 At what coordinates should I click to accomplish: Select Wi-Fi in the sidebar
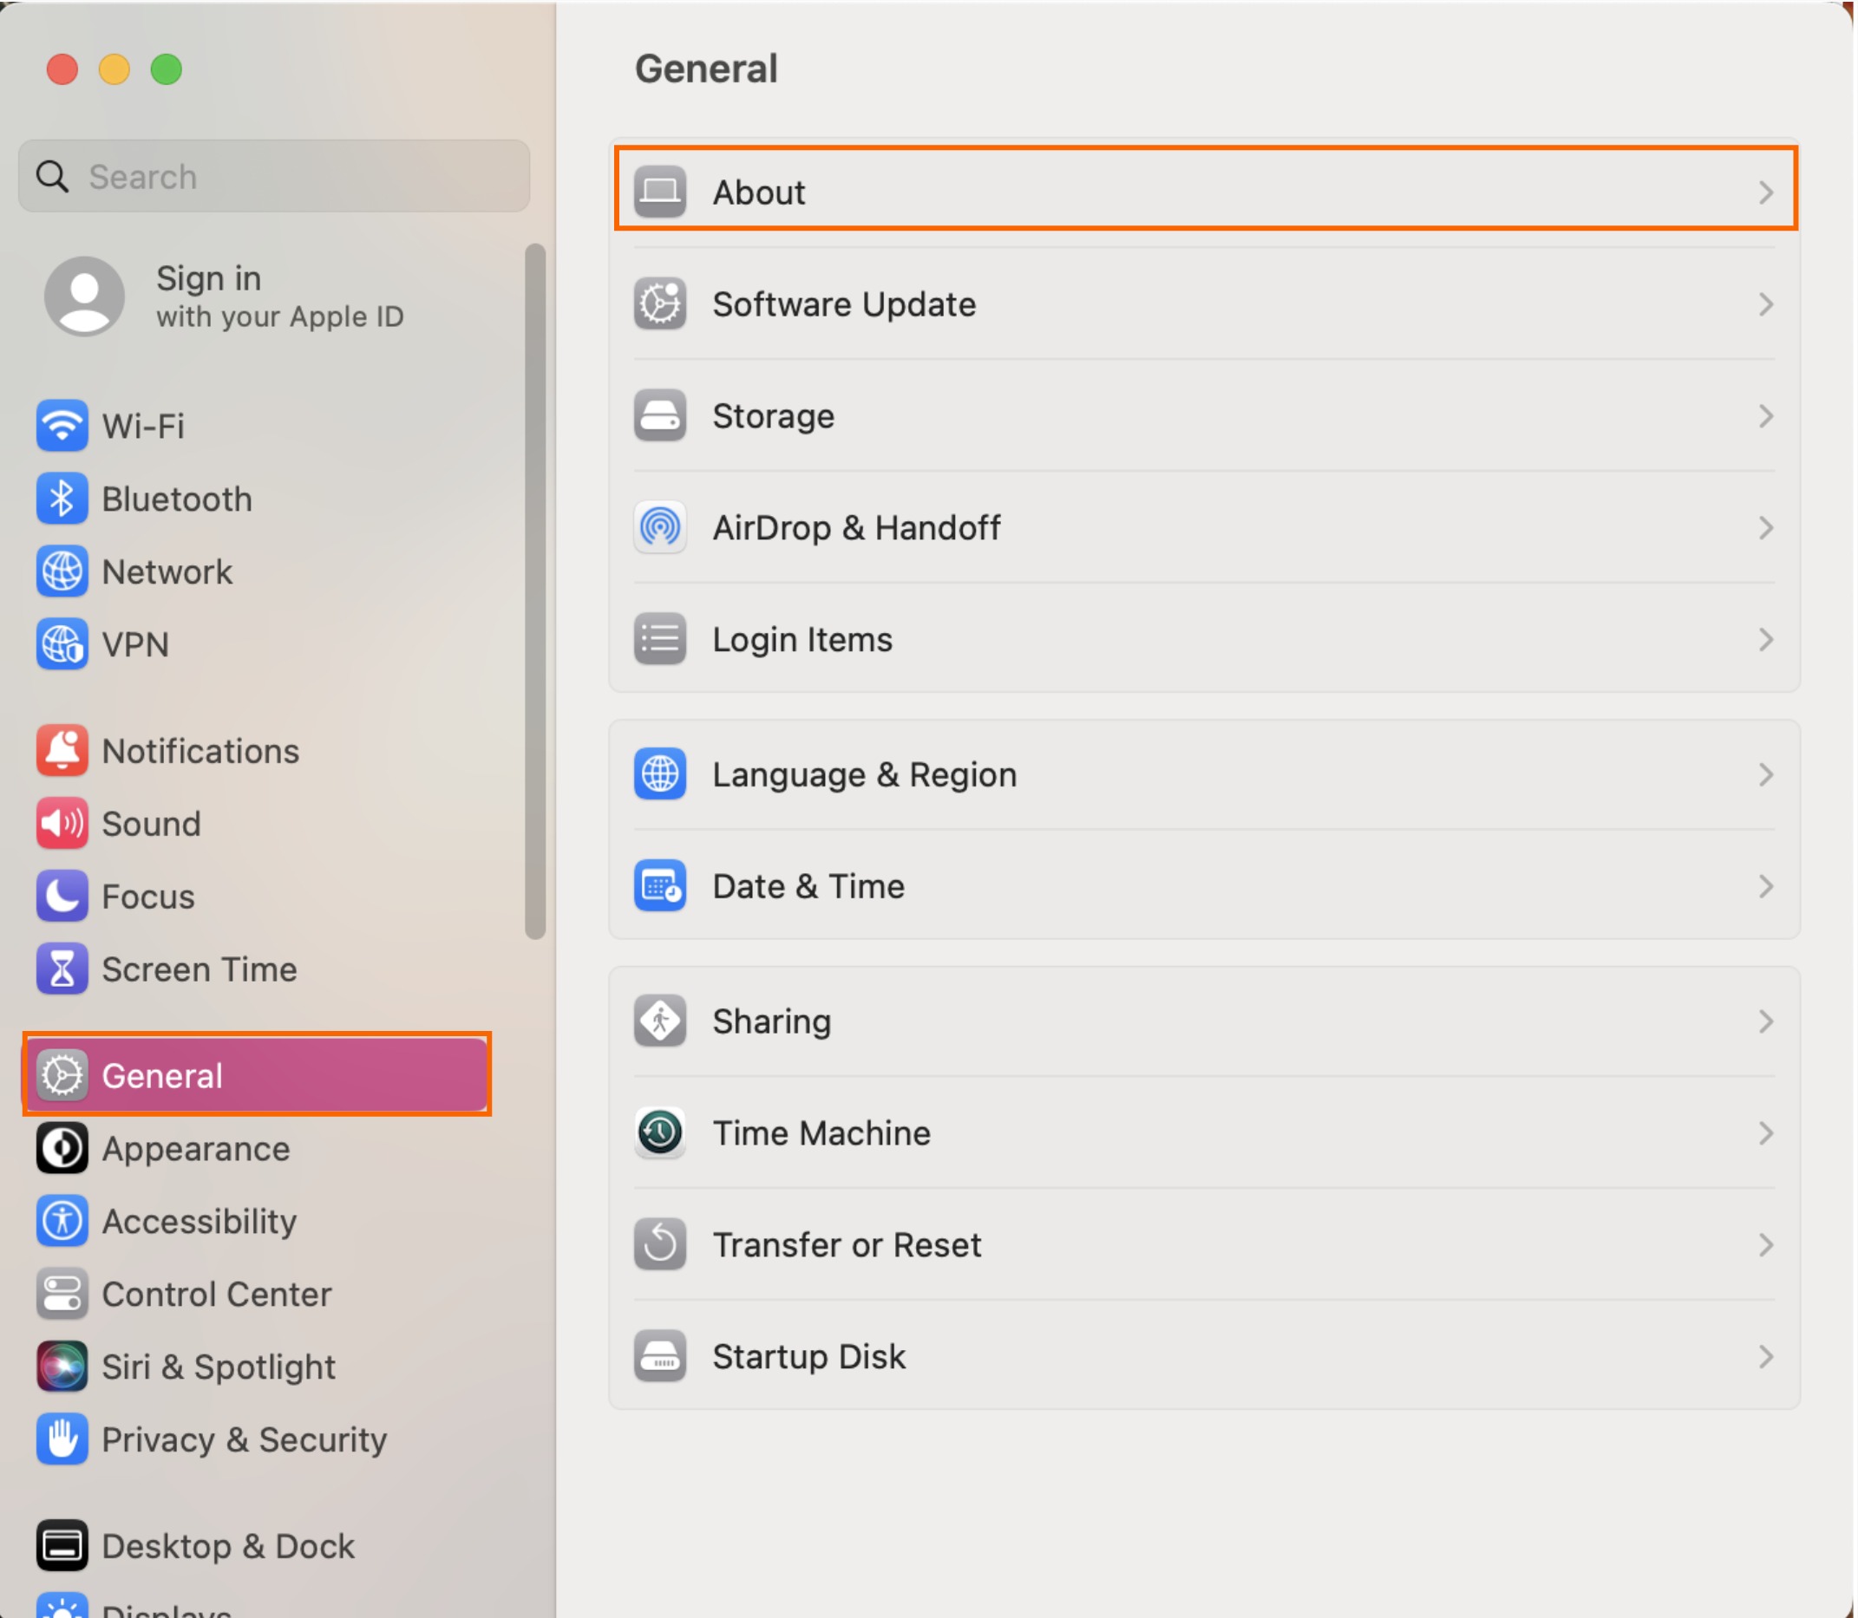(x=144, y=426)
